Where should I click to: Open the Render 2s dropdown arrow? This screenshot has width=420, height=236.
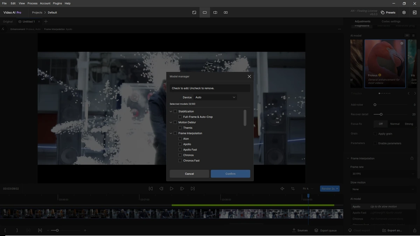pyautogui.click(x=337, y=189)
